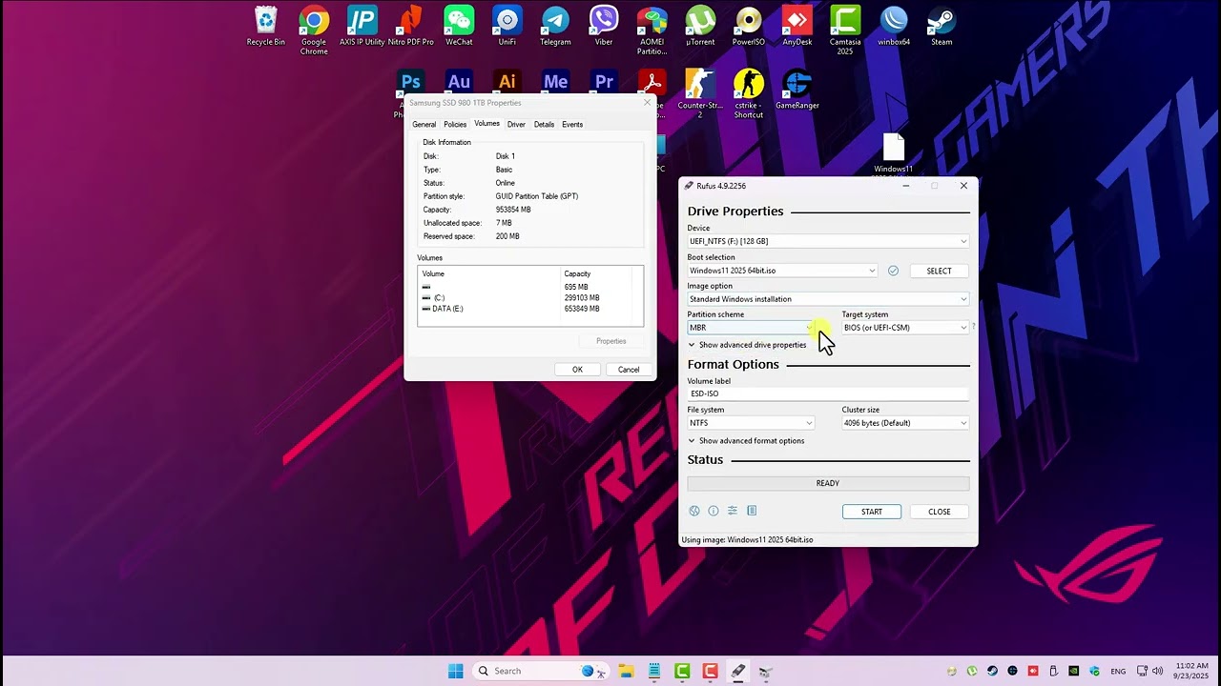The image size is (1221, 686).
Task: Switch to Details tab in Properties dialog
Action: click(x=544, y=125)
